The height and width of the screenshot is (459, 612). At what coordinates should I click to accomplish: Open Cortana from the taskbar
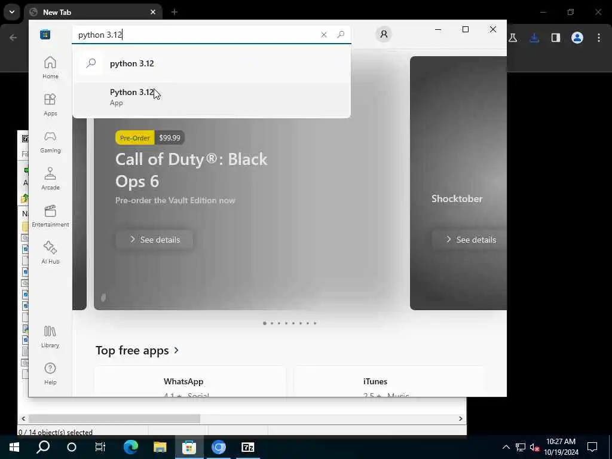click(72, 447)
